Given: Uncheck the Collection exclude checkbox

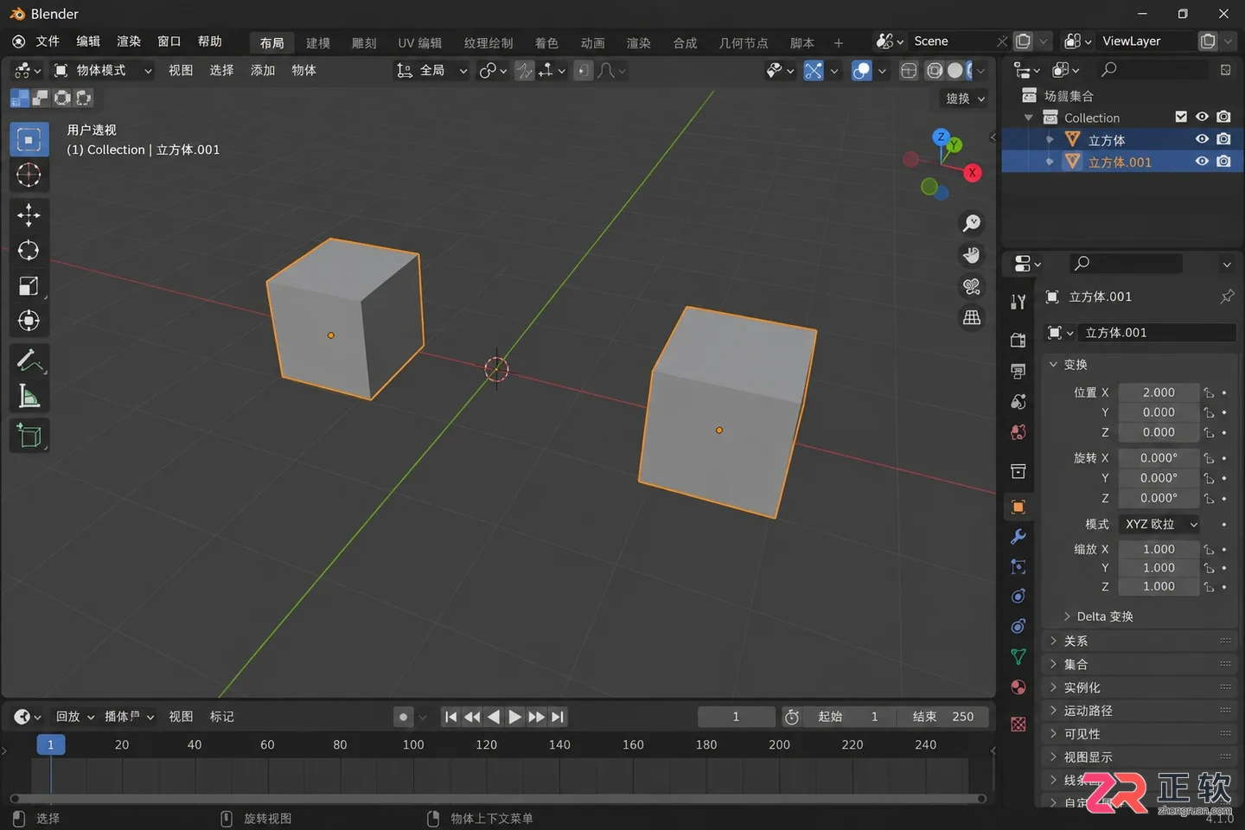Looking at the screenshot, I should (1181, 117).
